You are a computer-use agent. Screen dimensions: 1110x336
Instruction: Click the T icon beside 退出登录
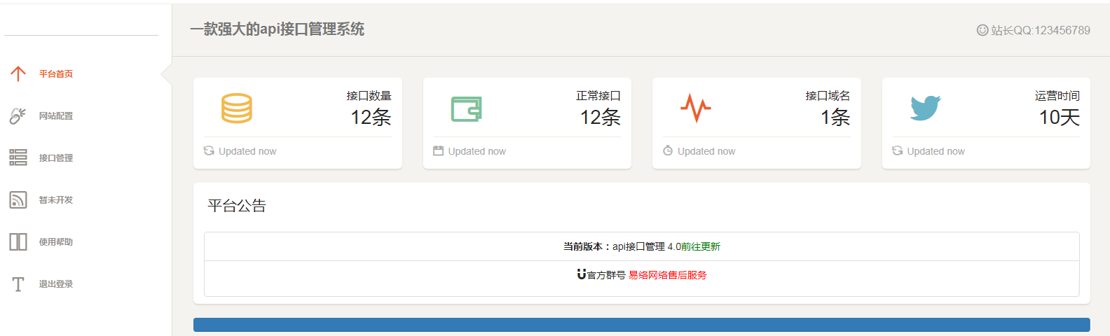[x=18, y=283]
